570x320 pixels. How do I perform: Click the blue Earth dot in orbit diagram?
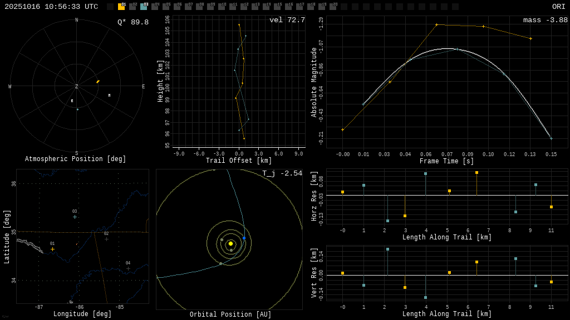pyautogui.click(x=244, y=238)
